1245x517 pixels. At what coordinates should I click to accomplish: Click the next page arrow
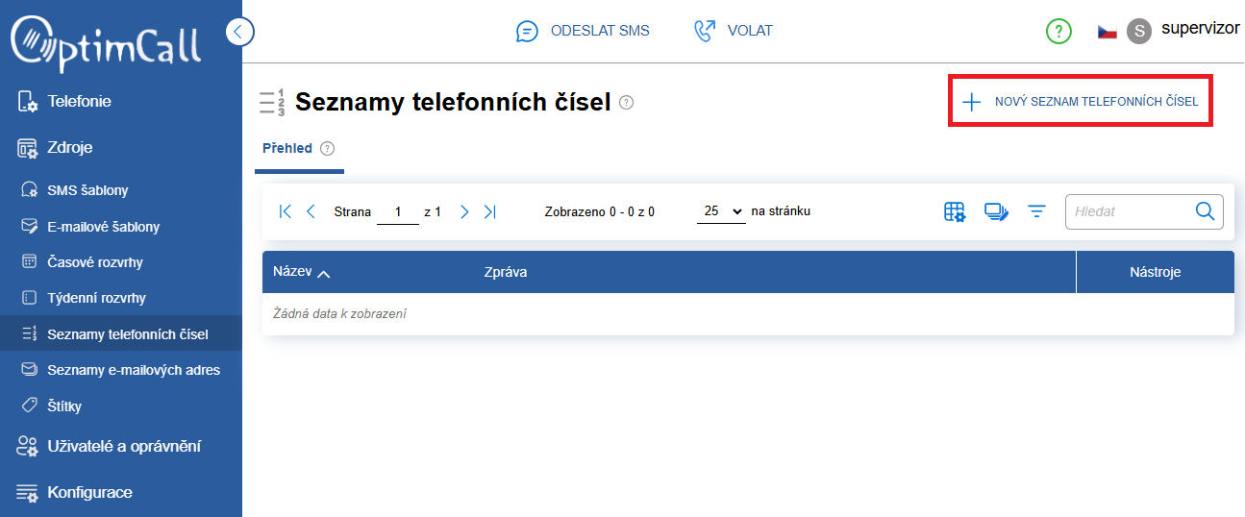pos(464,211)
